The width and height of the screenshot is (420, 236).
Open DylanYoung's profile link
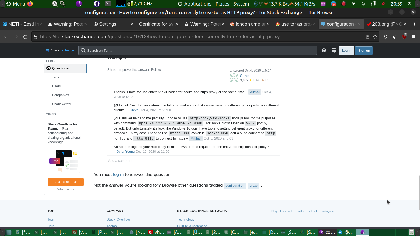125,152
